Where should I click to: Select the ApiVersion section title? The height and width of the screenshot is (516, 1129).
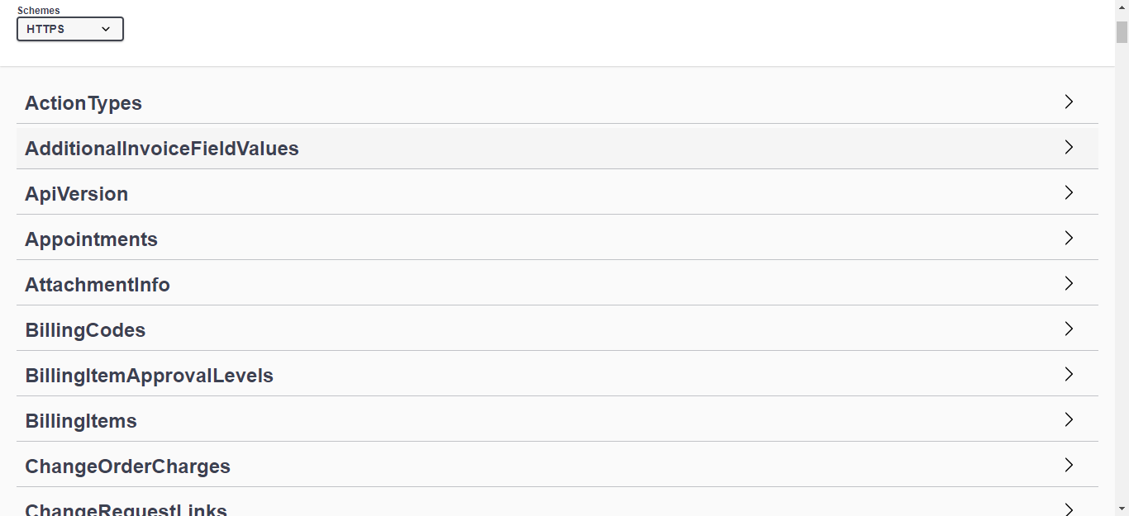click(77, 194)
